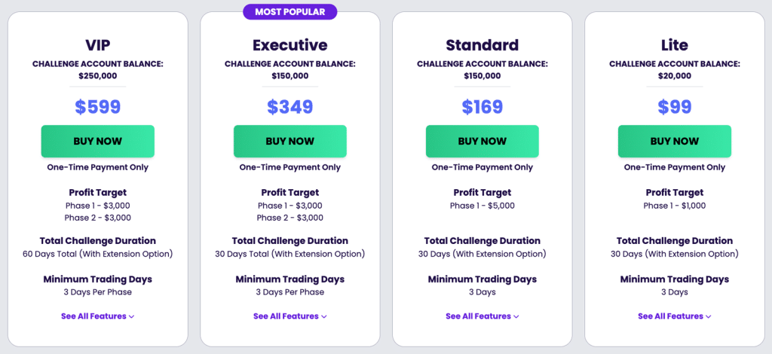
Task: Select the VIP plan title
Action: (x=97, y=44)
